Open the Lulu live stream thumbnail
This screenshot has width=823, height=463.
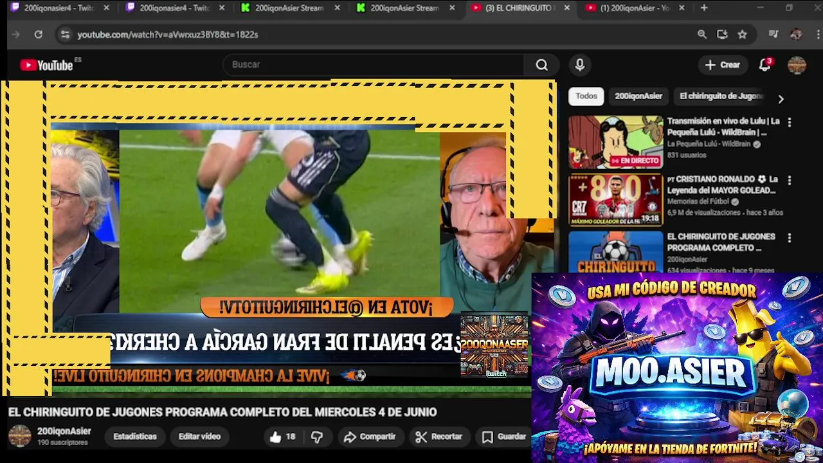click(615, 142)
